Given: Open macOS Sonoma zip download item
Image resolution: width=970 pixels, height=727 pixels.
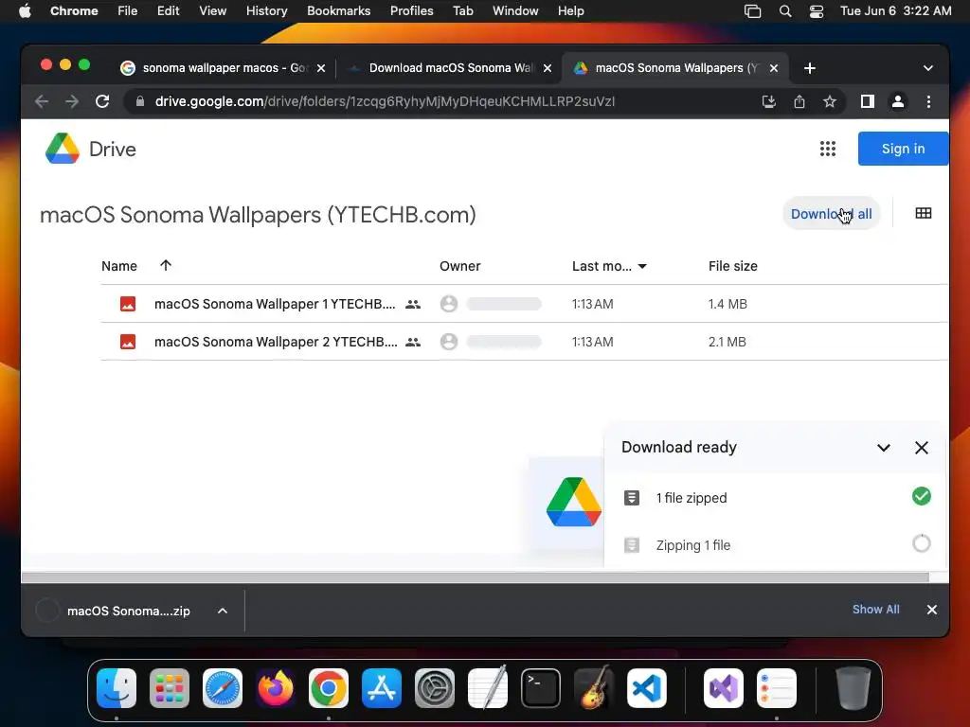Looking at the screenshot, I should pos(128,611).
